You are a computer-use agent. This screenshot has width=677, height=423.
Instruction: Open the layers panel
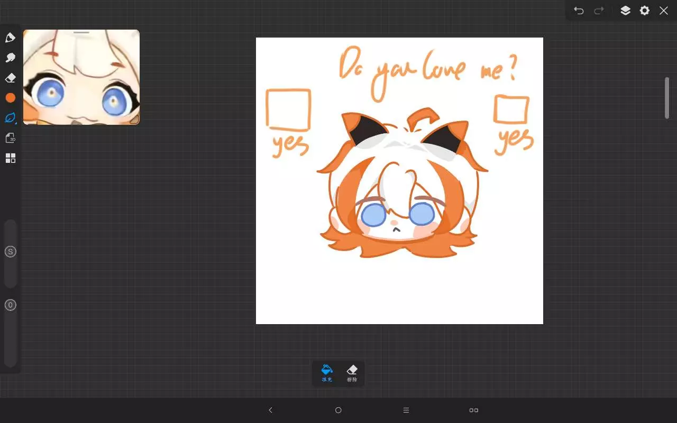coord(625,11)
